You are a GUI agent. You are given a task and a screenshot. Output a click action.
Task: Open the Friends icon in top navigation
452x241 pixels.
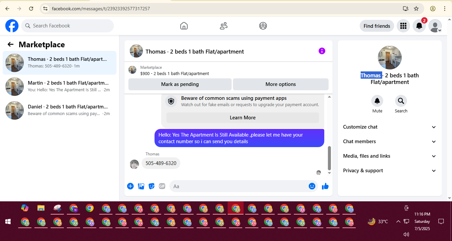click(224, 26)
